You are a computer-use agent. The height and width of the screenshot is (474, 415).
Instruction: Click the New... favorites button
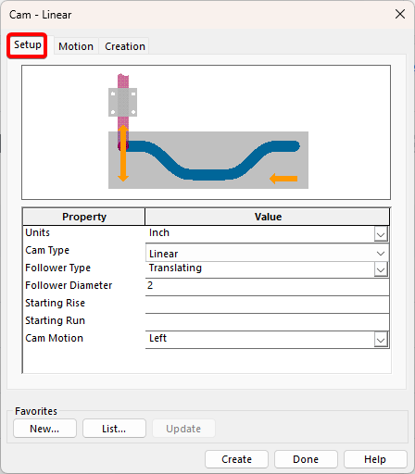point(44,429)
